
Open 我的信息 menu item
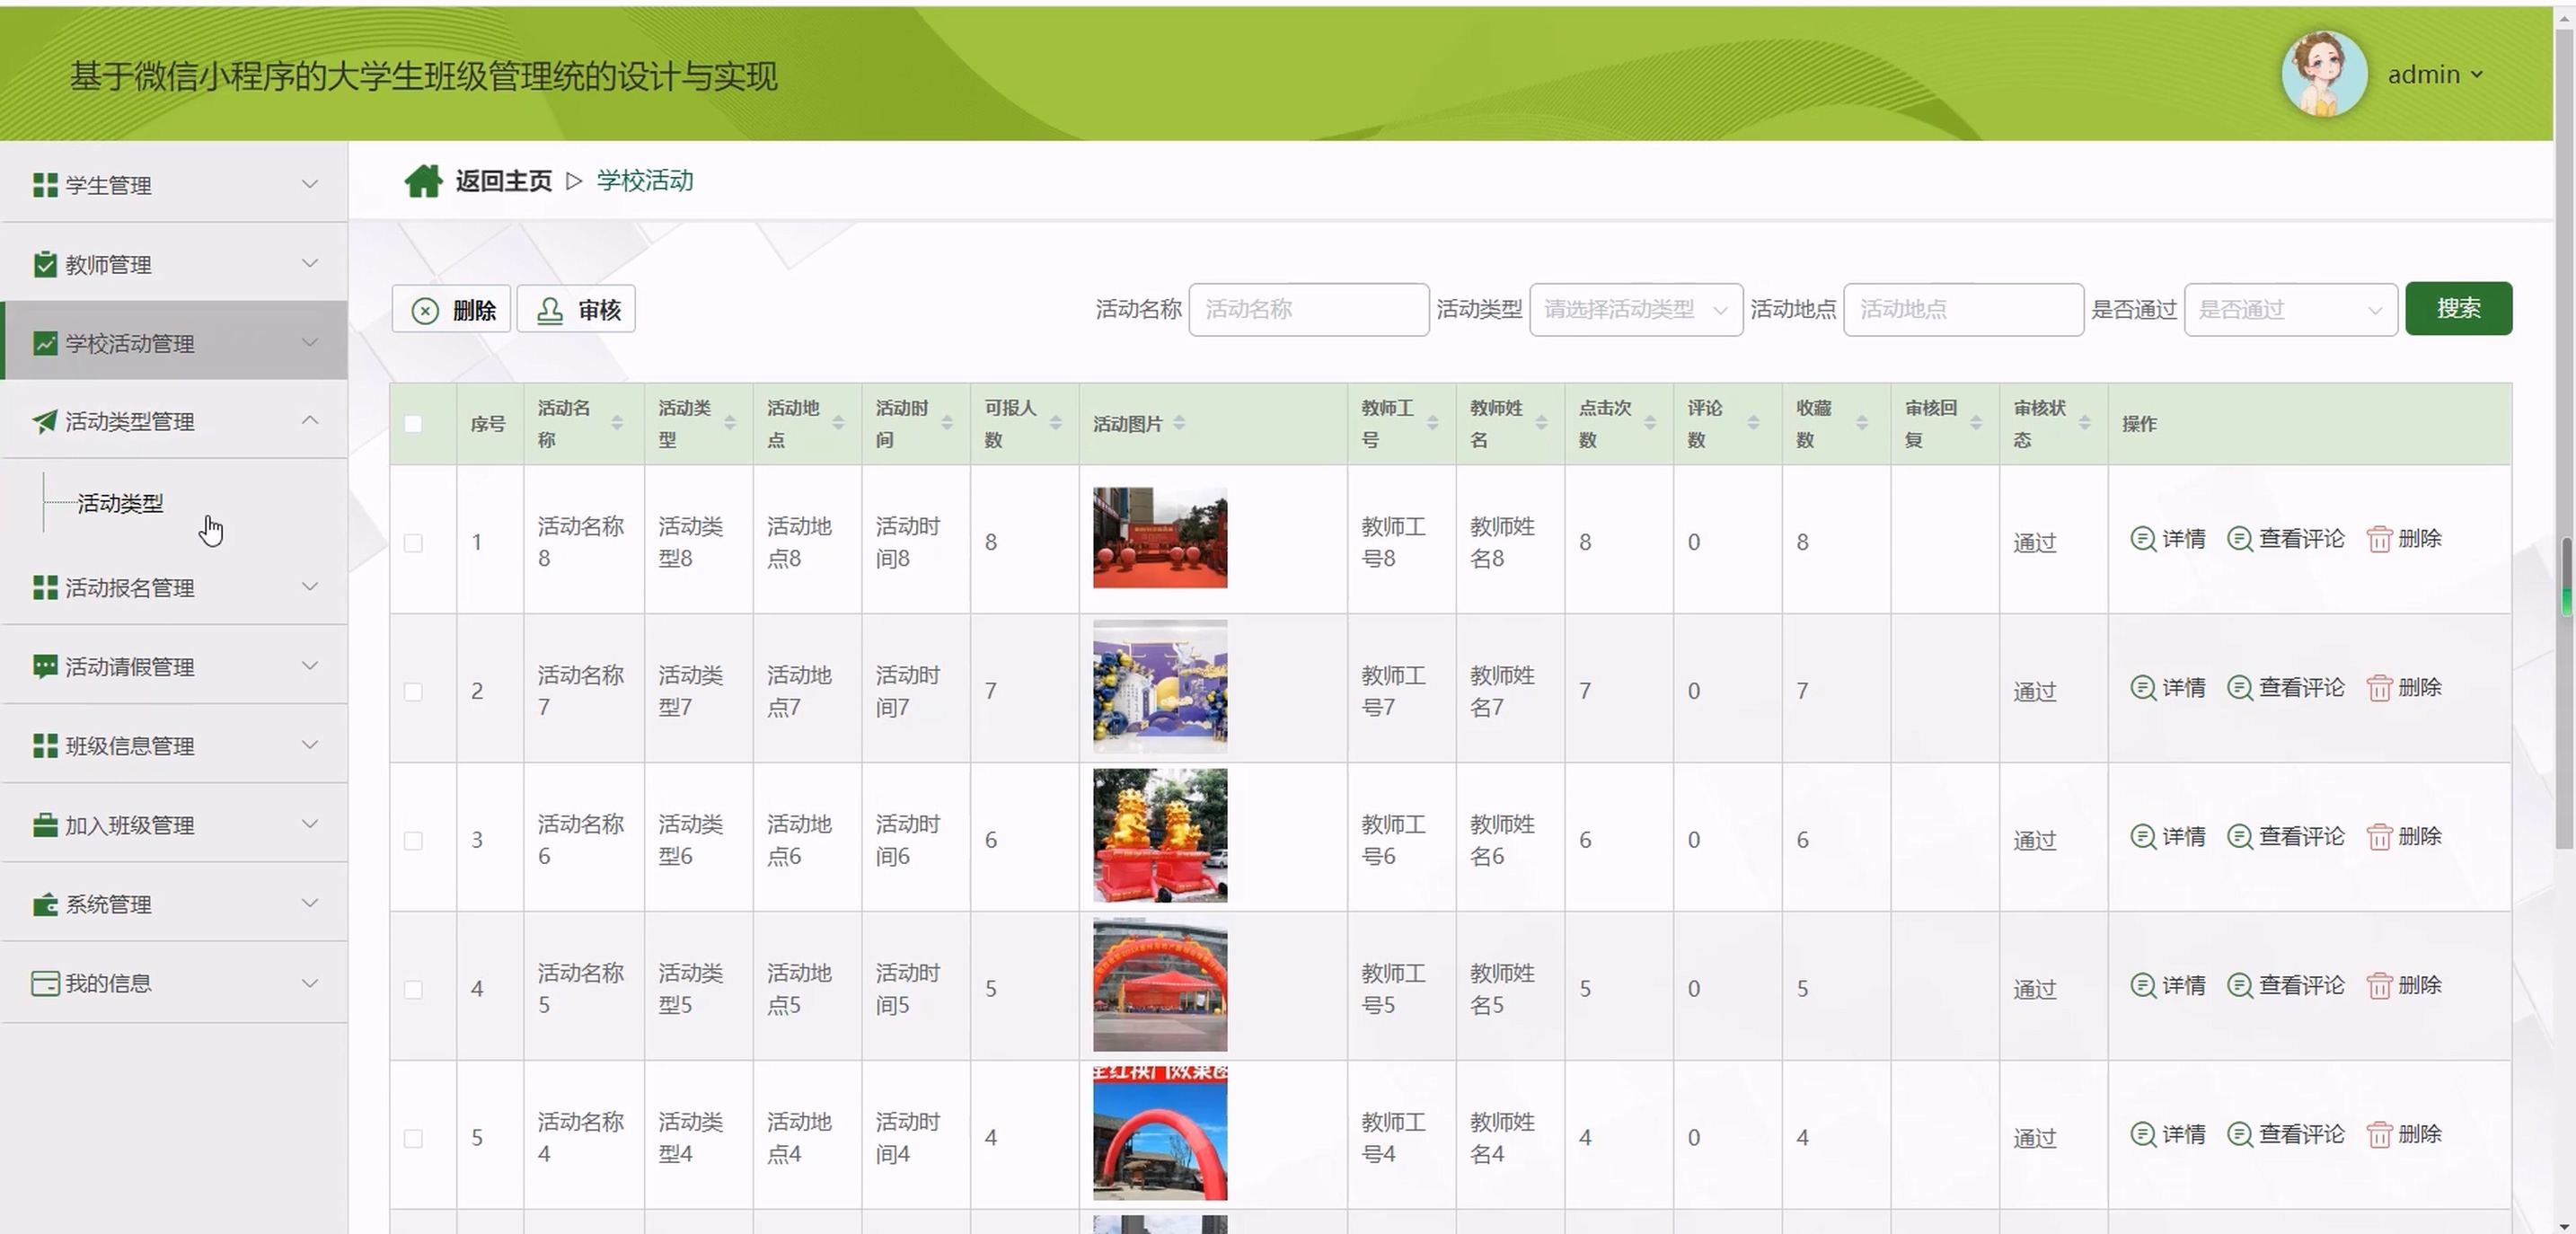point(175,983)
